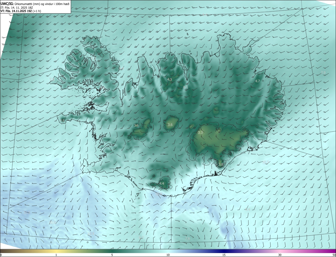Click the '15' tick label on the colour scale
Screen dimensions: 336x257
[224, 255]
